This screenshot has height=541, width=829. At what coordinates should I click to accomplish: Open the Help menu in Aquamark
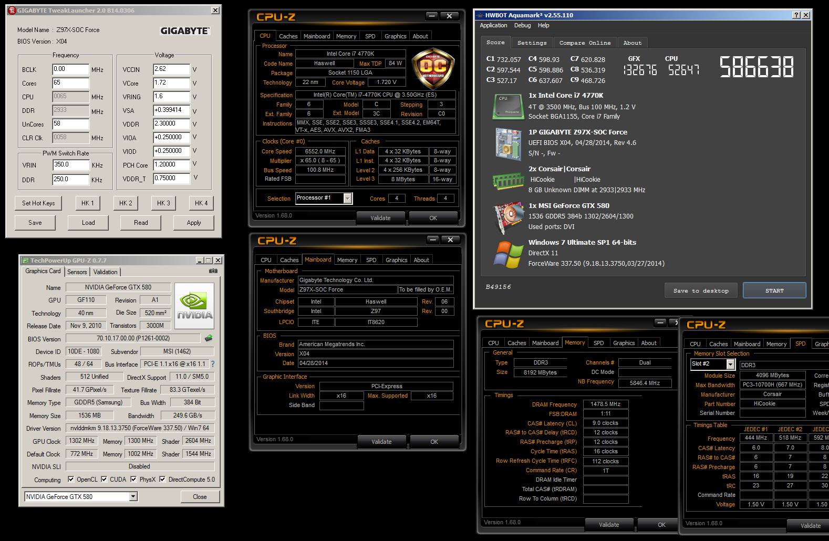click(543, 25)
